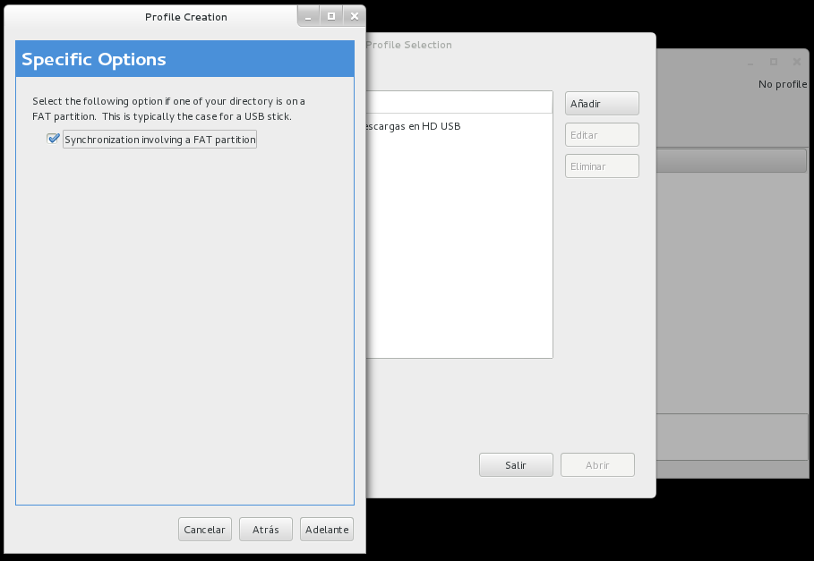This screenshot has height=561, width=814.
Task: Click the Cancelar button in Profile Creation
Action: pos(204,530)
